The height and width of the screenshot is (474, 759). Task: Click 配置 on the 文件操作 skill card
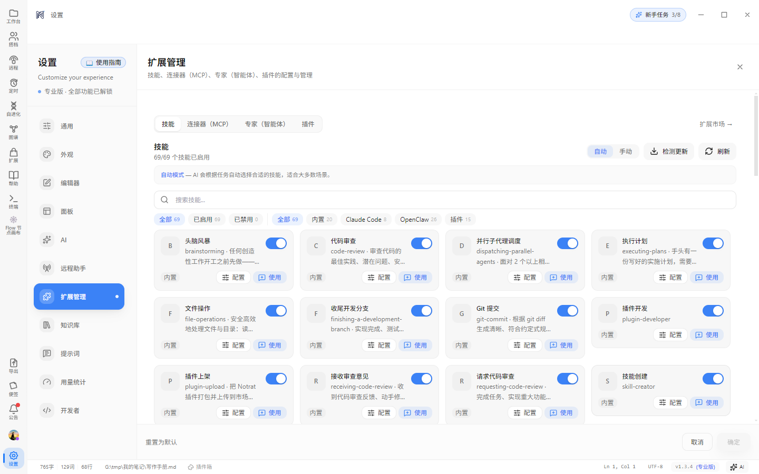[x=233, y=345]
